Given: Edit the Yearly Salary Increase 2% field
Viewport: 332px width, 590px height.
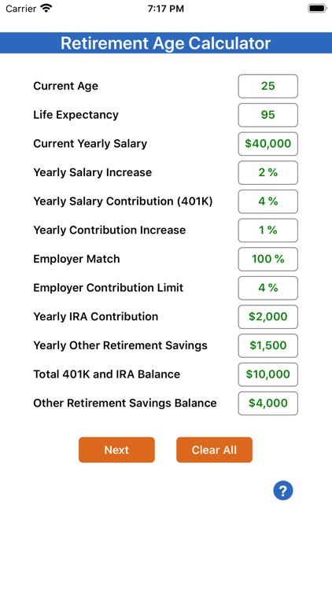Looking at the screenshot, I should tap(268, 173).
